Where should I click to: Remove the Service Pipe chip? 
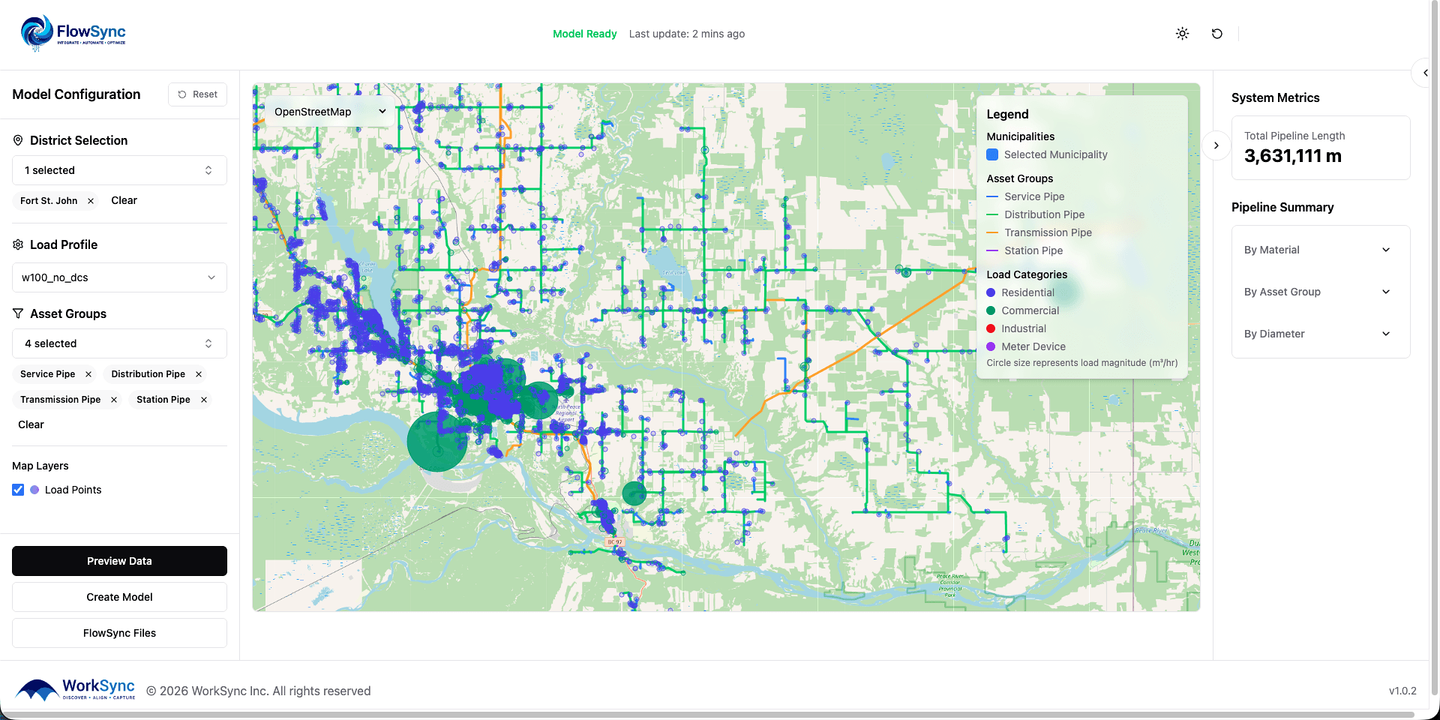pyautogui.click(x=88, y=374)
